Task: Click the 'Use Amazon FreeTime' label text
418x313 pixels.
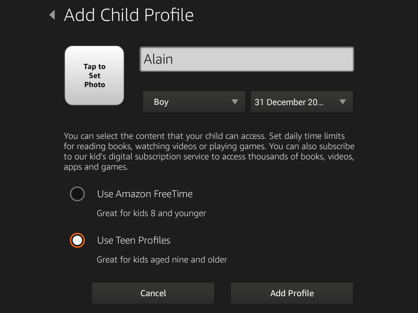Action: 145,194
